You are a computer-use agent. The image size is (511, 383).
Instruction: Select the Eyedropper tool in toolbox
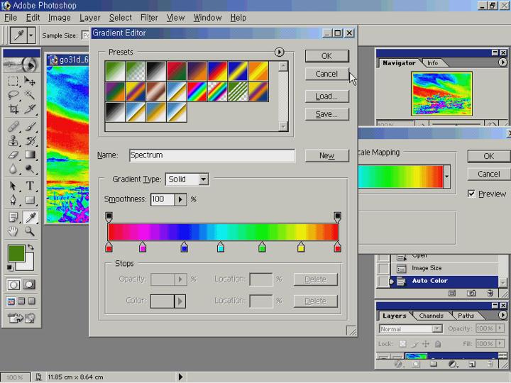point(31,217)
